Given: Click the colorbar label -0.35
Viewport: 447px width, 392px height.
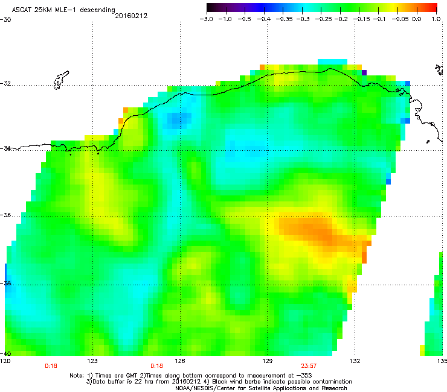Looking at the screenshot, I should [284, 19].
